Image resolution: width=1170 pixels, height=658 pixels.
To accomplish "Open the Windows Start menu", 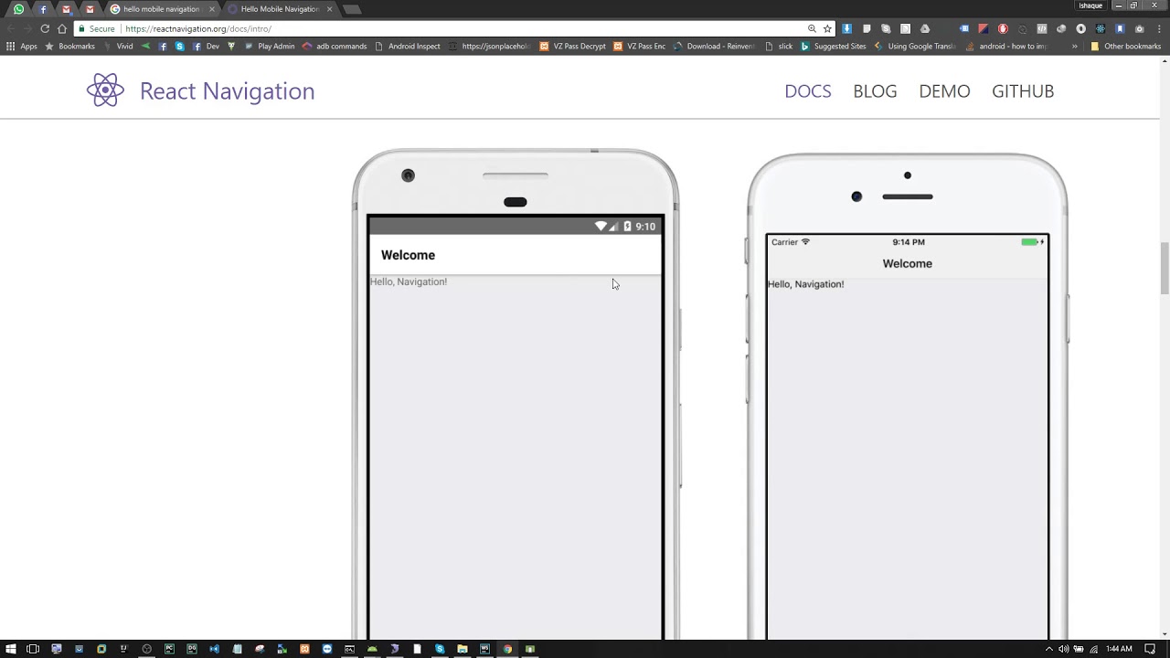I will 10,649.
